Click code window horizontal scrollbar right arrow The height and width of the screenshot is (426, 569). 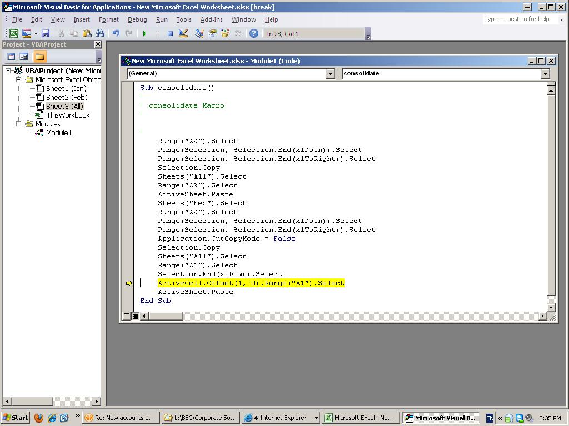point(542,316)
